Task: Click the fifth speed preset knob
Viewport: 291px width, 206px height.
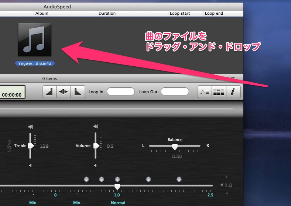Action: click(179, 179)
